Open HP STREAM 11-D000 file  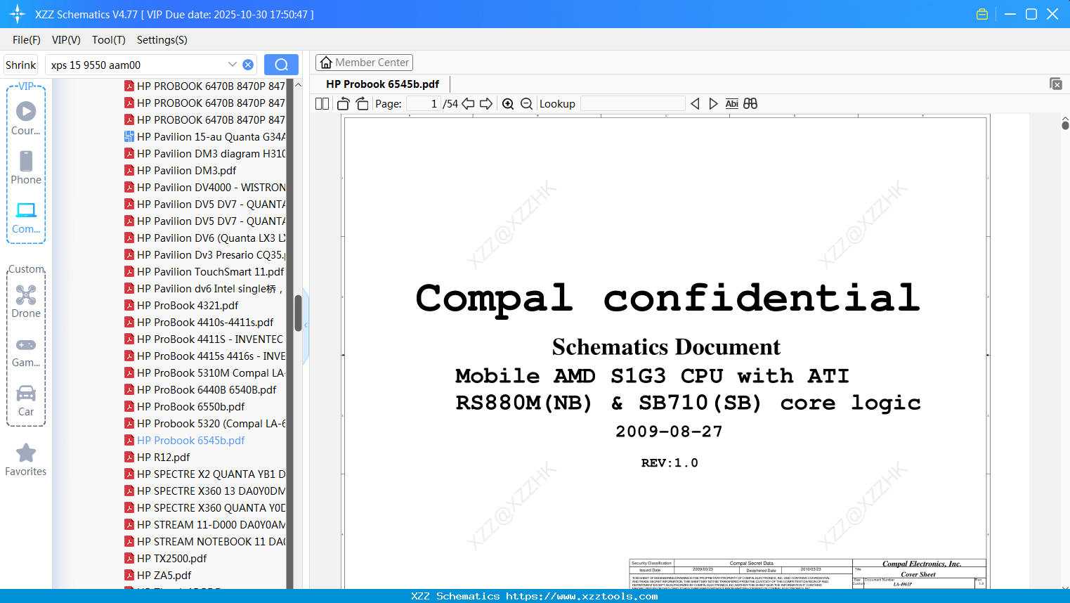[204, 524]
